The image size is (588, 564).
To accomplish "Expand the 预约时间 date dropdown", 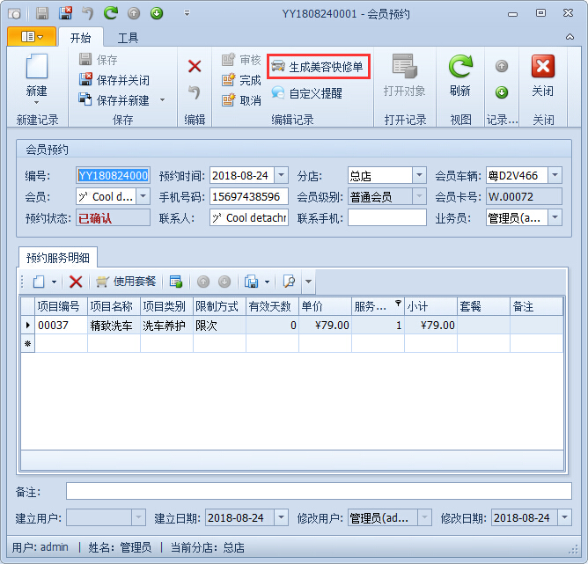I will [281, 175].
